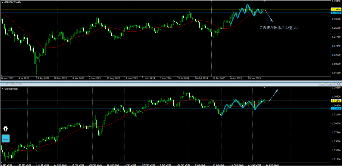Click the downward dashed arrow on weekly chart
This screenshot has height=166, width=342.
[269, 15]
